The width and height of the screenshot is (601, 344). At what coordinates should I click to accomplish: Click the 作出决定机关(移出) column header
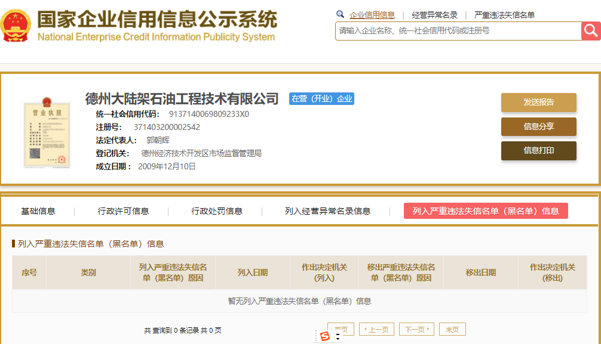(553, 272)
